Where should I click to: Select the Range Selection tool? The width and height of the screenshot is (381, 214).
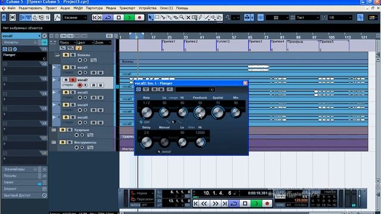click(157, 17)
